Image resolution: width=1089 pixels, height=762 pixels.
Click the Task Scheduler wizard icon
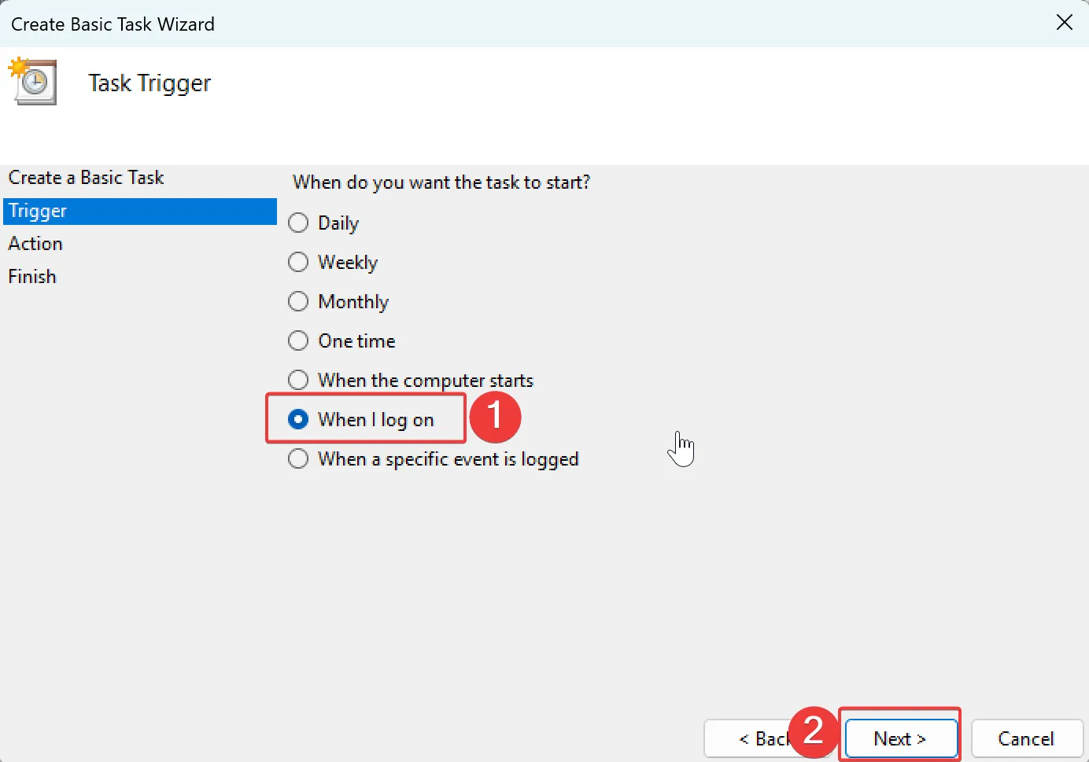pyautogui.click(x=33, y=81)
